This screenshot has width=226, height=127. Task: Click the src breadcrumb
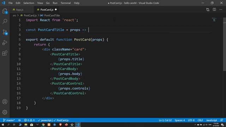point(14,16)
